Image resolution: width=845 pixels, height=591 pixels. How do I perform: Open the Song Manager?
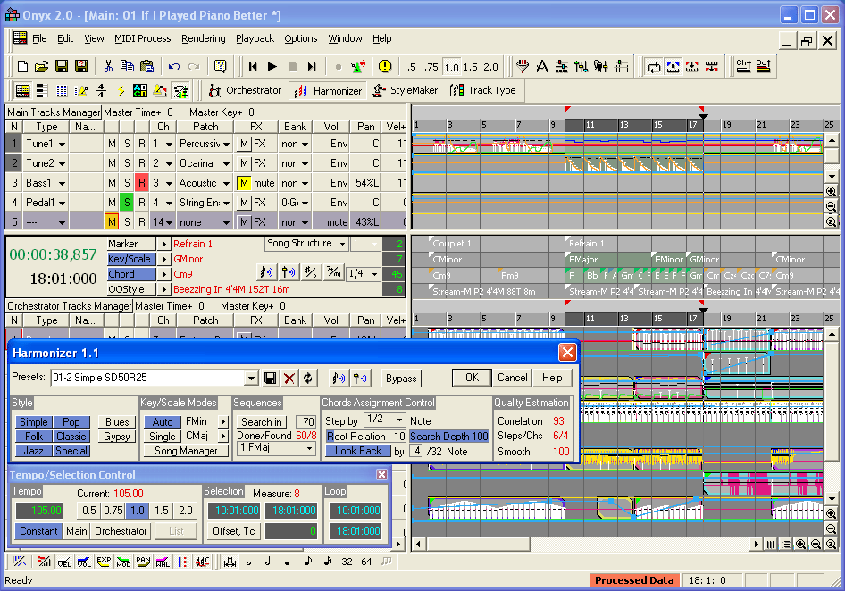pos(186,451)
